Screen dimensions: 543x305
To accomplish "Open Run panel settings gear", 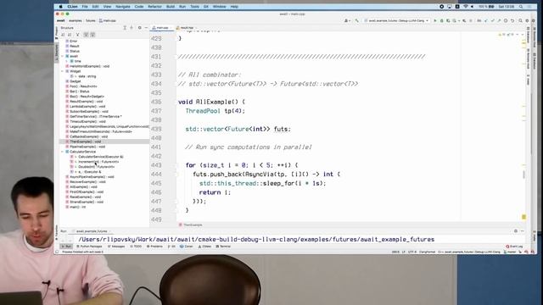I will click(x=516, y=231).
